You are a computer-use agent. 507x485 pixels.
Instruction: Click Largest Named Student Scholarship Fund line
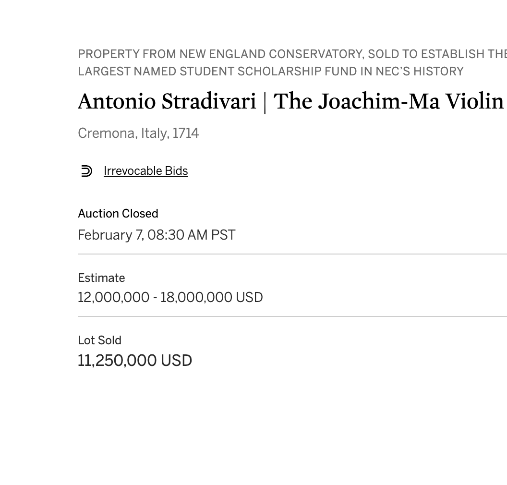271,71
